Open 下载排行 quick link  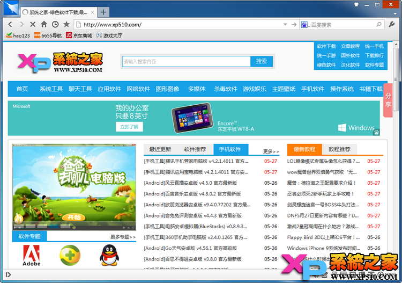pyautogui.click(x=374, y=55)
